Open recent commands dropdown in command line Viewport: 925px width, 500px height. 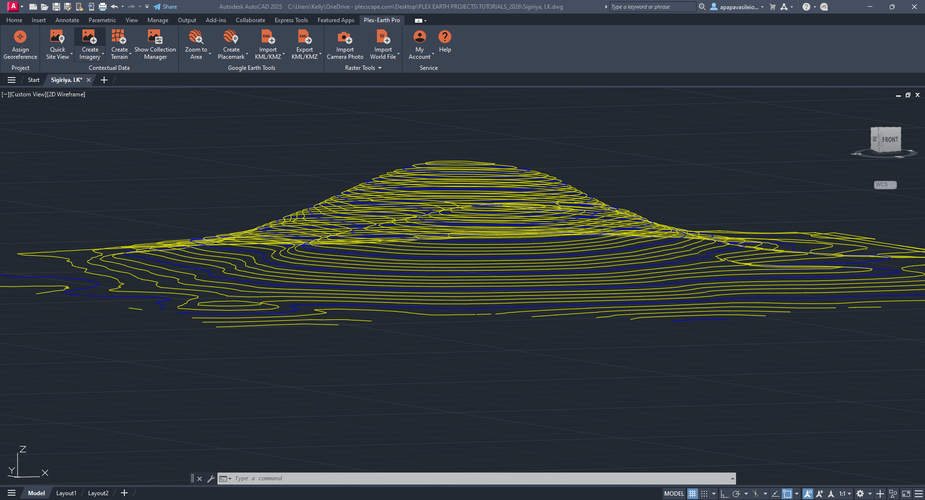pos(225,478)
